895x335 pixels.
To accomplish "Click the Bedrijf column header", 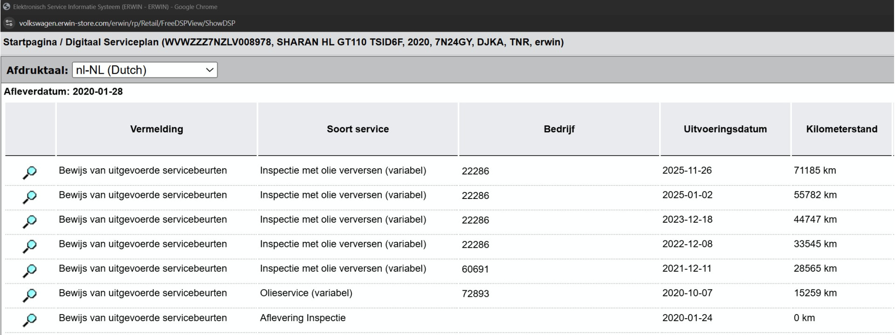I will click(x=559, y=129).
